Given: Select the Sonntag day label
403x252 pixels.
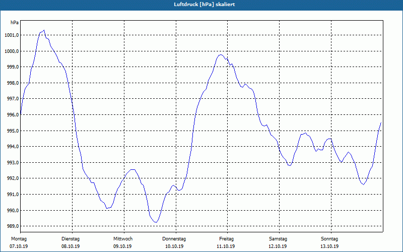Looking at the screenshot, I should coord(329,239).
